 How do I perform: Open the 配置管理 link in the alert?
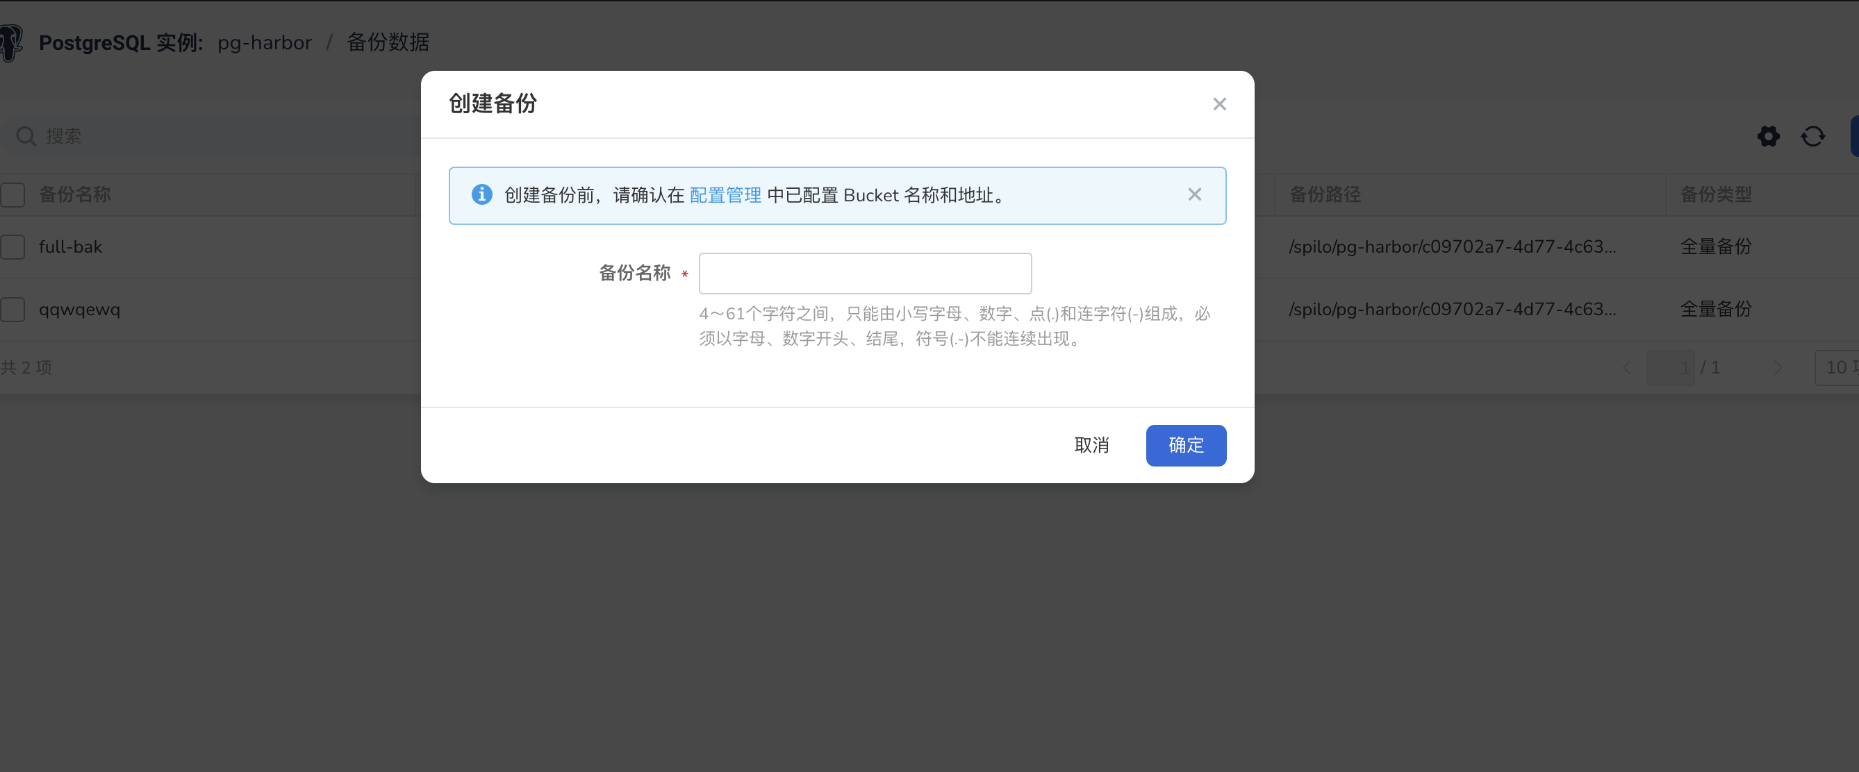point(725,195)
